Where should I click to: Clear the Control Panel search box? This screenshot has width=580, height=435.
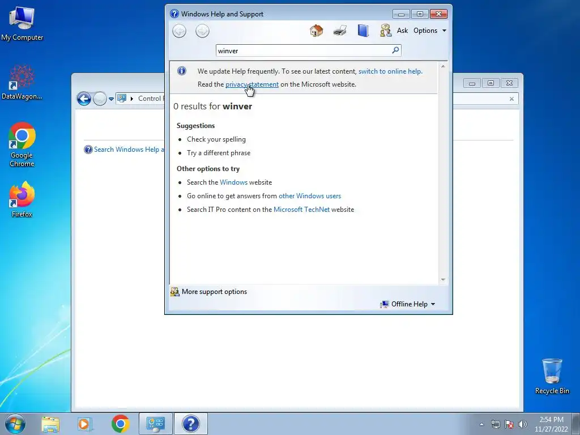click(x=511, y=99)
